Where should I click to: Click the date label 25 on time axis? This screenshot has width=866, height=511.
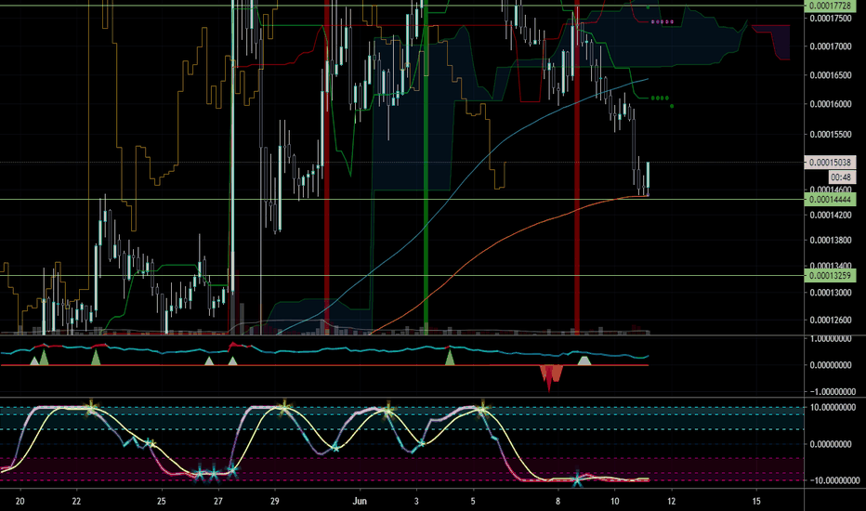[162, 502]
